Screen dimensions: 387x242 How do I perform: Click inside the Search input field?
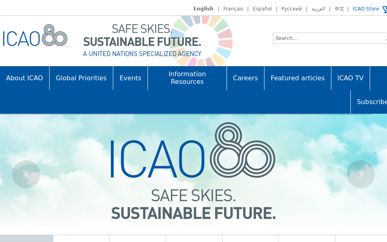[322, 38]
